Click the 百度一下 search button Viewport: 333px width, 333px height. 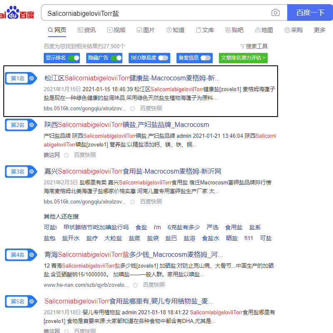[x=310, y=12]
